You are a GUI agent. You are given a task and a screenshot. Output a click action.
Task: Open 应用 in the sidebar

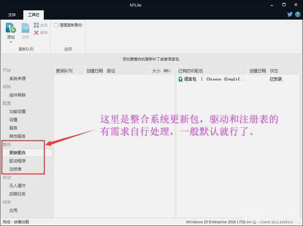(13, 210)
